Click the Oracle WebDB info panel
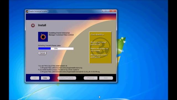 (x=100, y=47)
